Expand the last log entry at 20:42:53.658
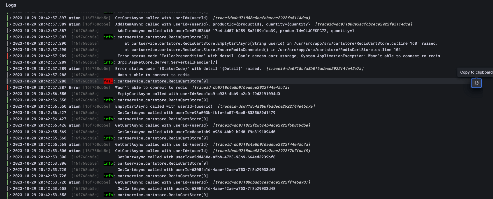 (x=11, y=195)
